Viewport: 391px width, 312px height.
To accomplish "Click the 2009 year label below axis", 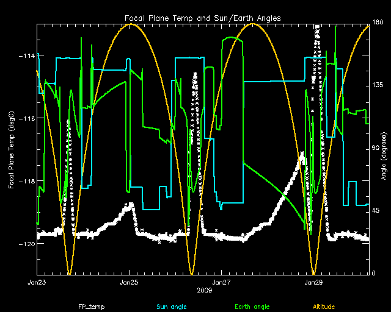I will (x=203, y=290).
